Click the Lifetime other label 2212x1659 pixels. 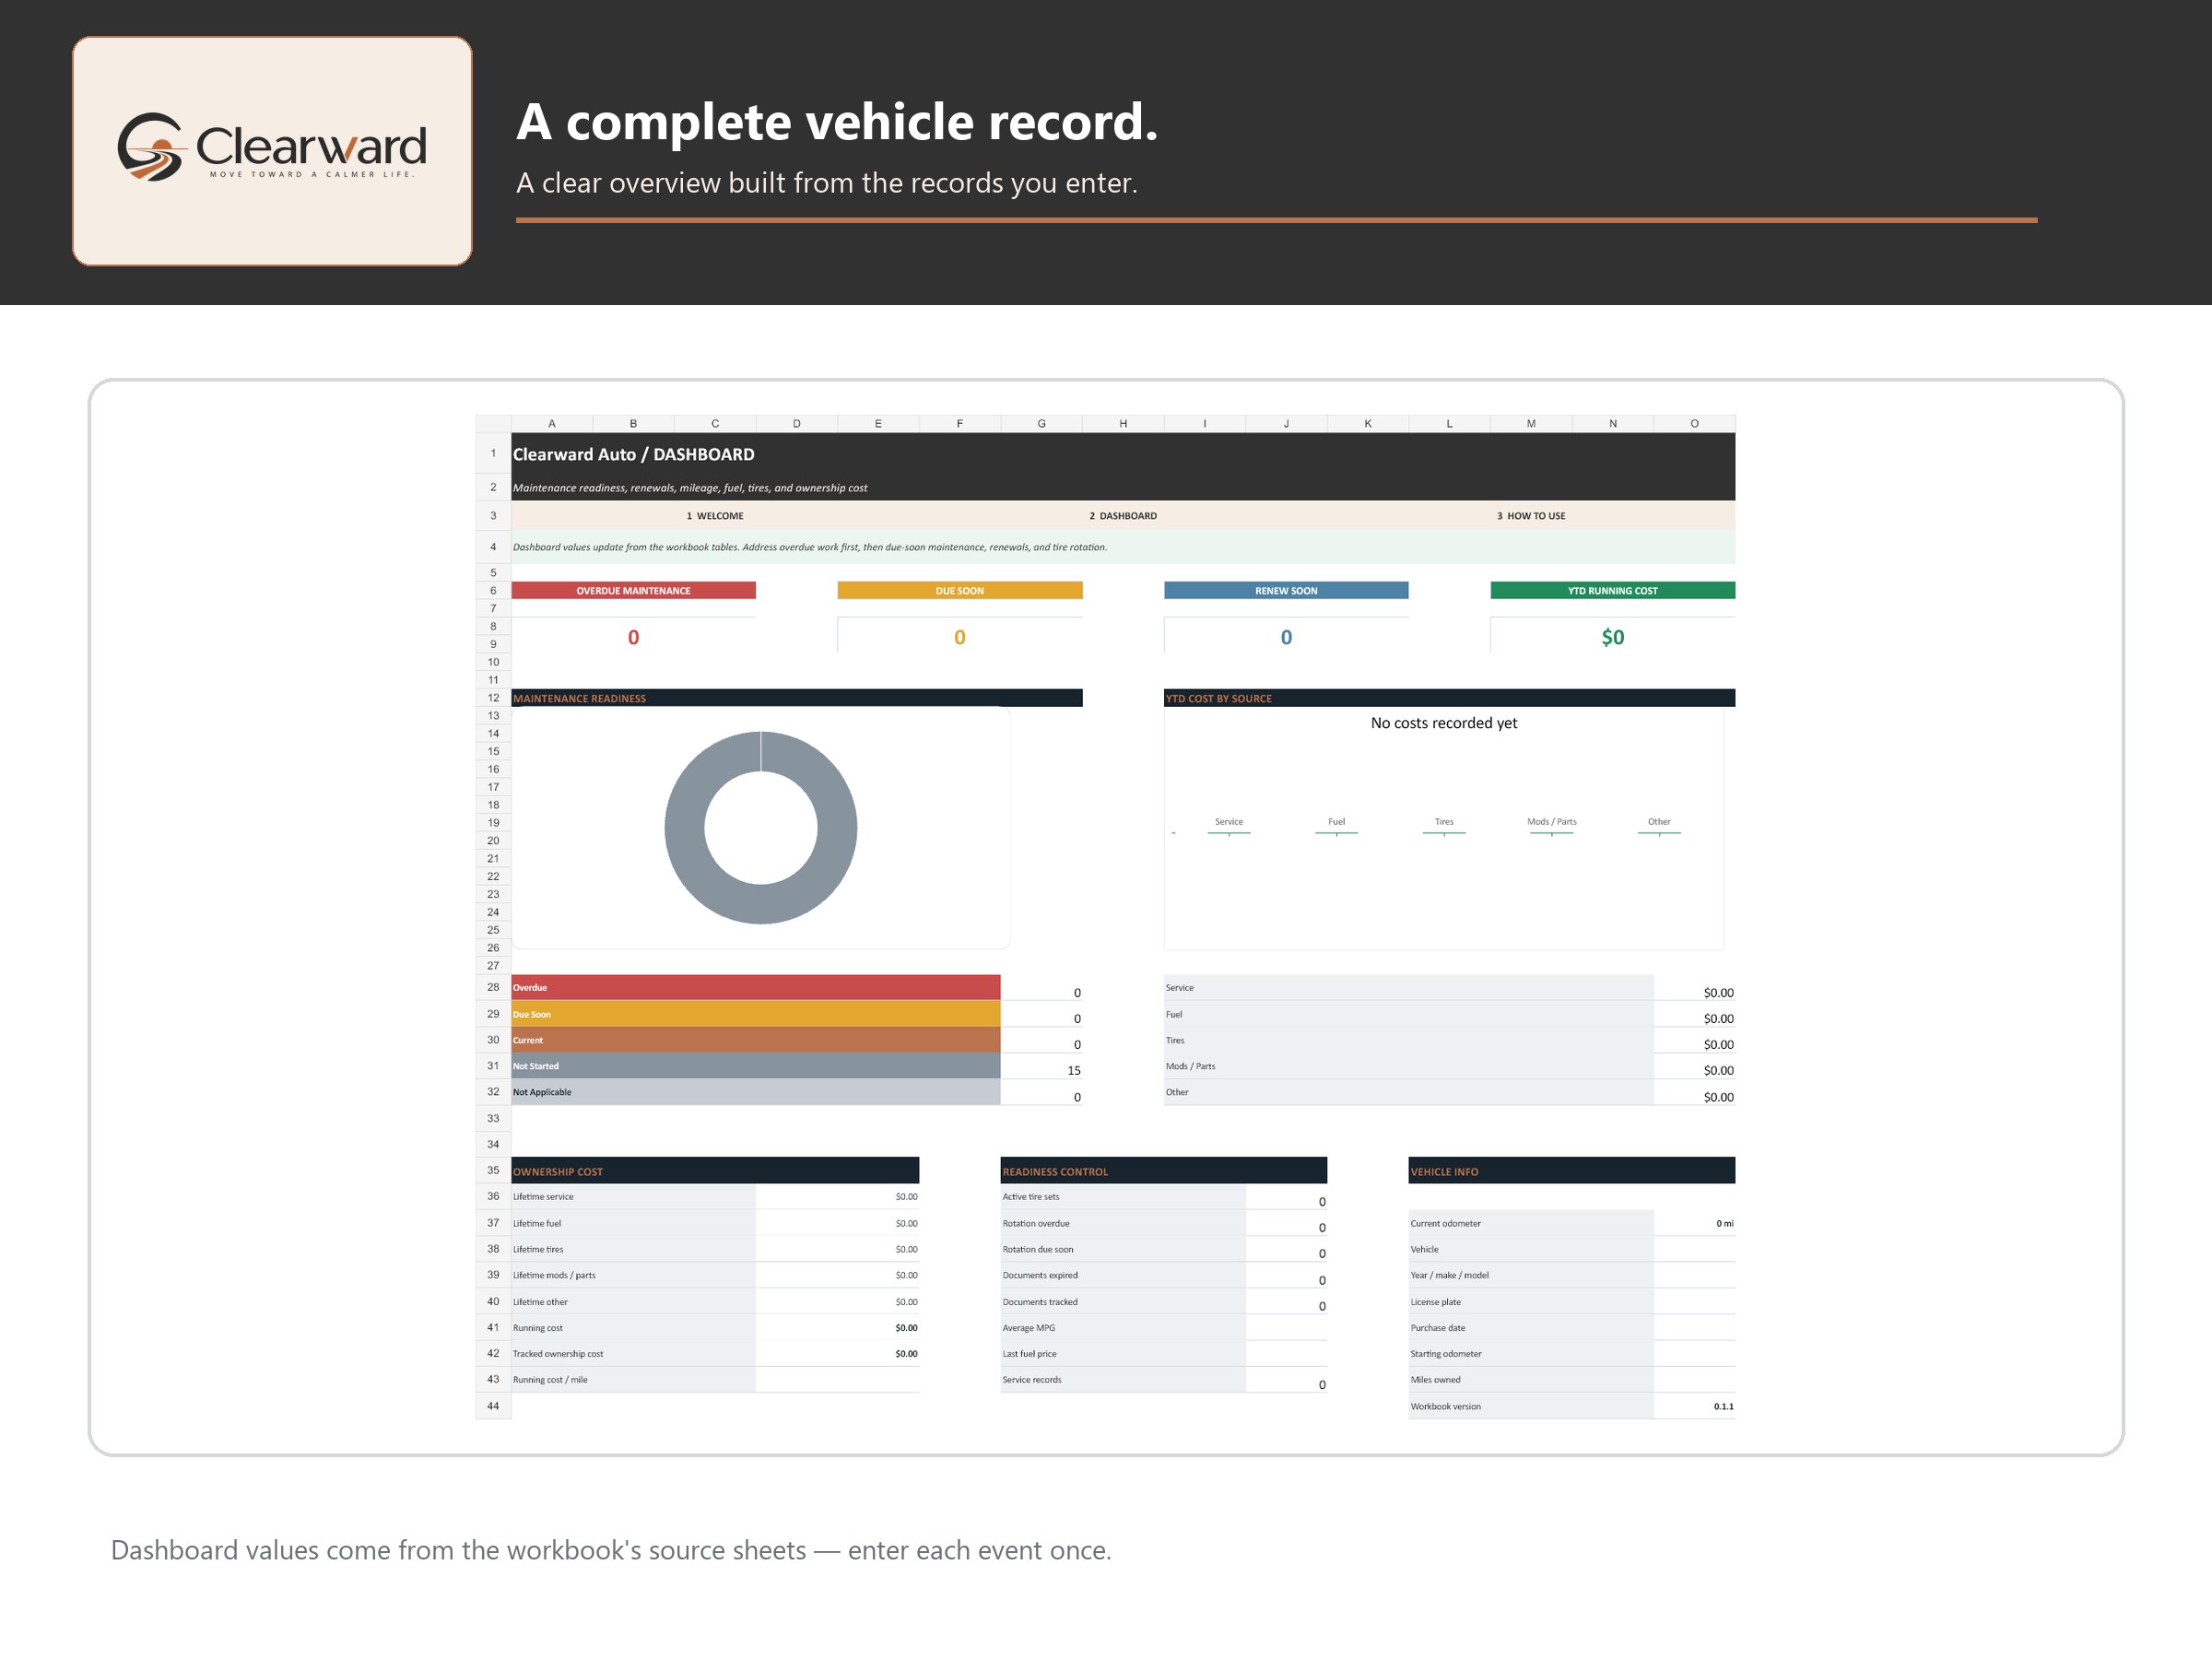[540, 1302]
